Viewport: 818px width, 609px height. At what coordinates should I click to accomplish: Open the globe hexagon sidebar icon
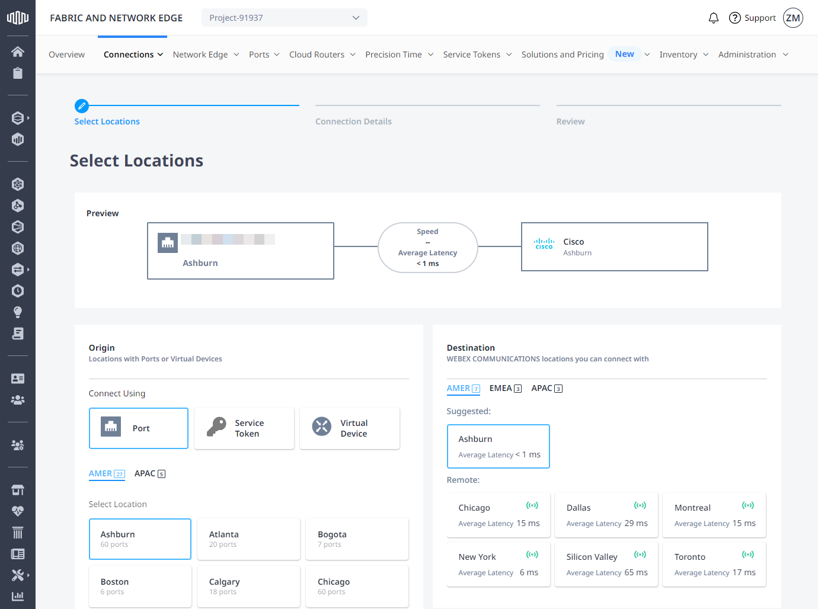(x=18, y=248)
